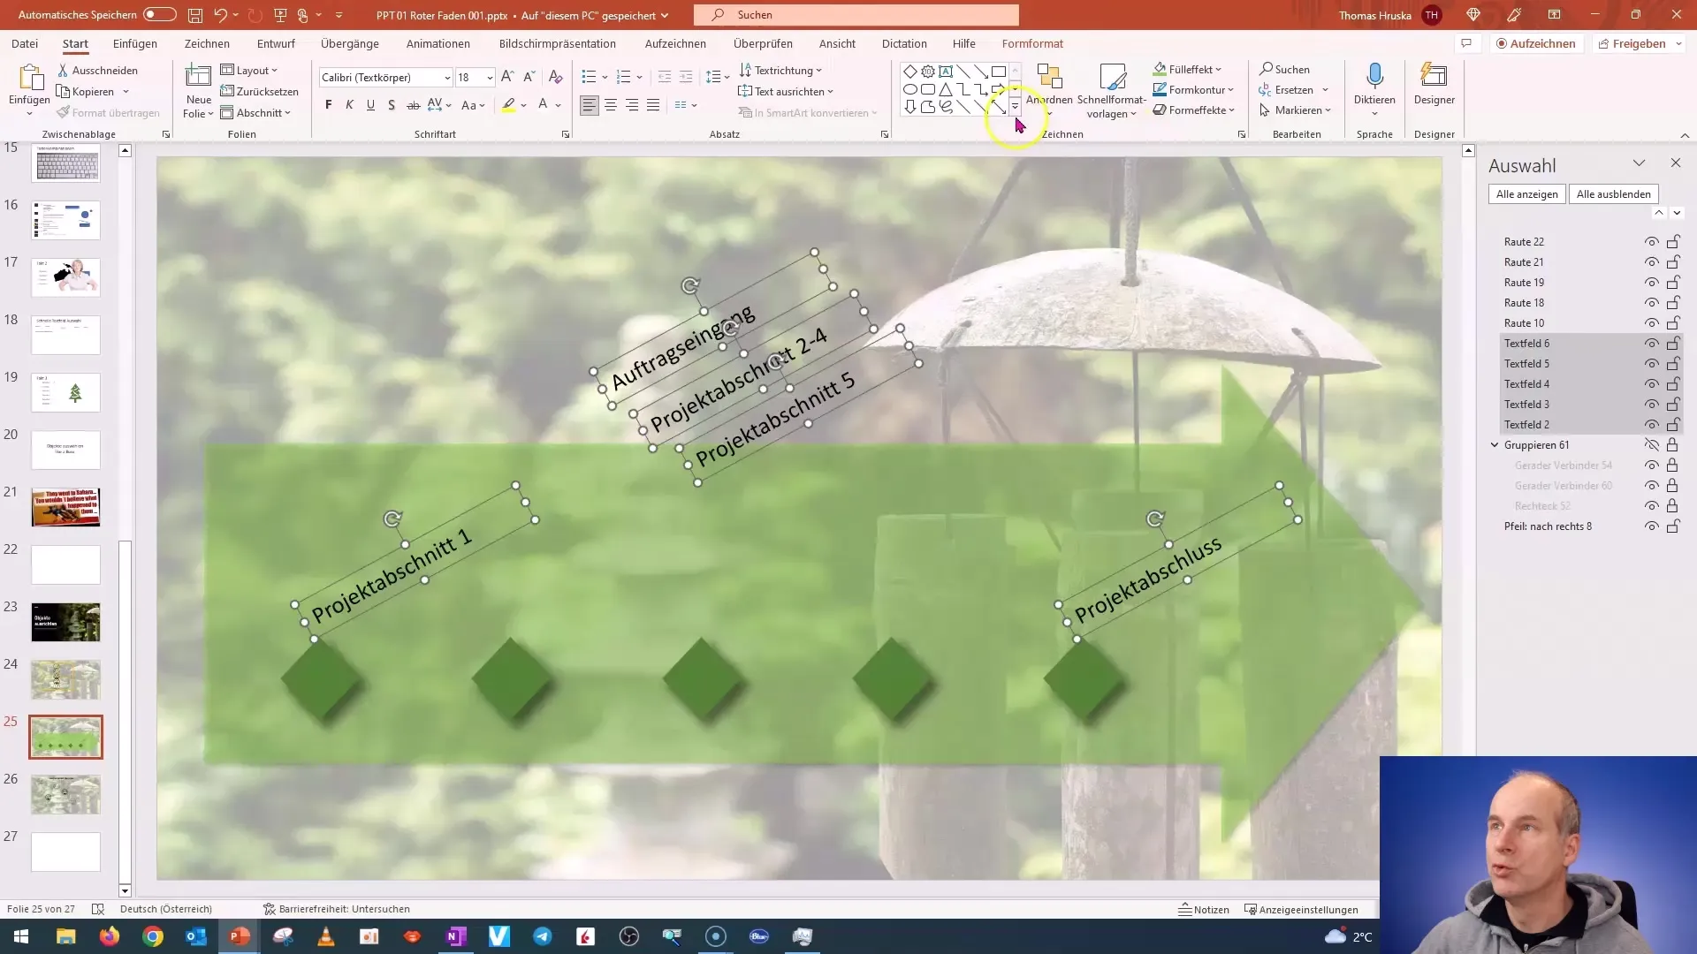
Task: Click Alle ausblenden button in panel
Action: pos(1613,193)
